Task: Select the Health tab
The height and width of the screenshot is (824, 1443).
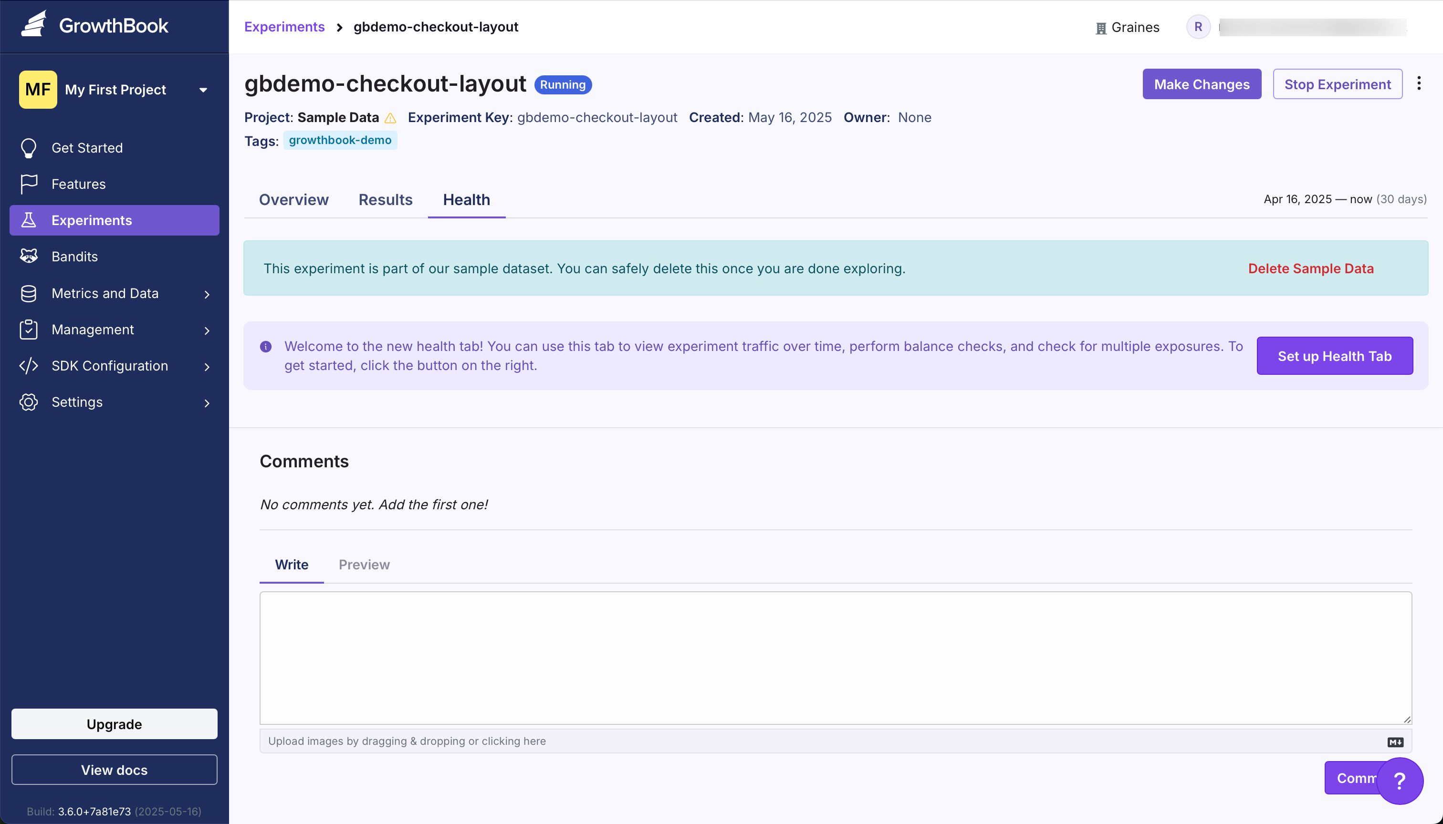Action: 466,200
